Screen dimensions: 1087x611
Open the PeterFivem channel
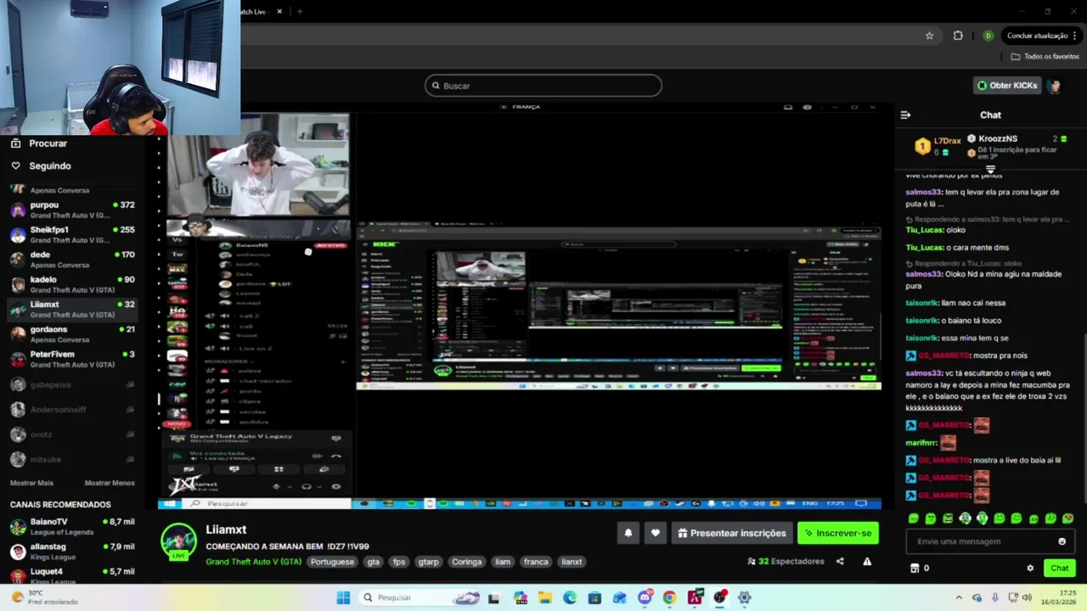coord(72,358)
